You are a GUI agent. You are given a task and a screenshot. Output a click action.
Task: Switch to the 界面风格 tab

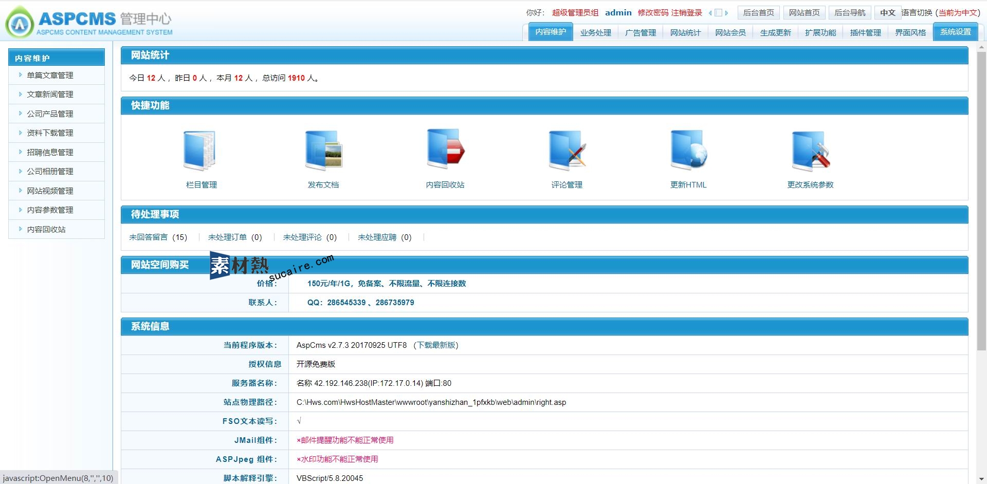pos(910,32)
